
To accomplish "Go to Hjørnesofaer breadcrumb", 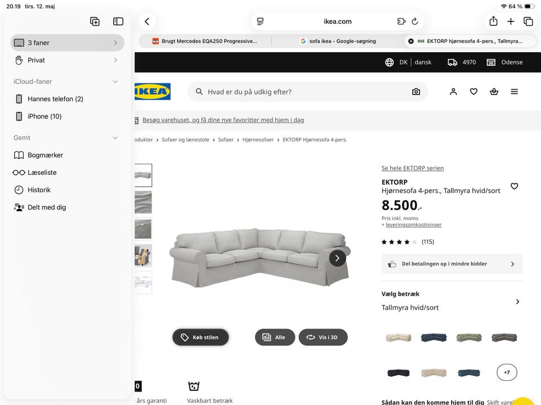I will point(258,140).
